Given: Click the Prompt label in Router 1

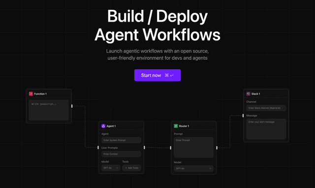Looking at the screenshot, I should click(178, 134).
